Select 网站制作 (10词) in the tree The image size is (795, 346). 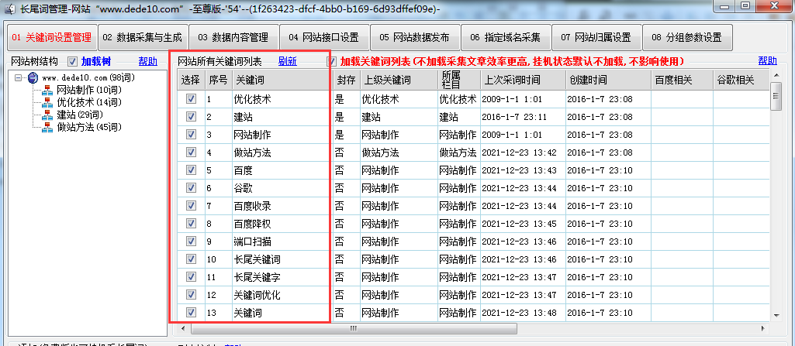point(88,91)
